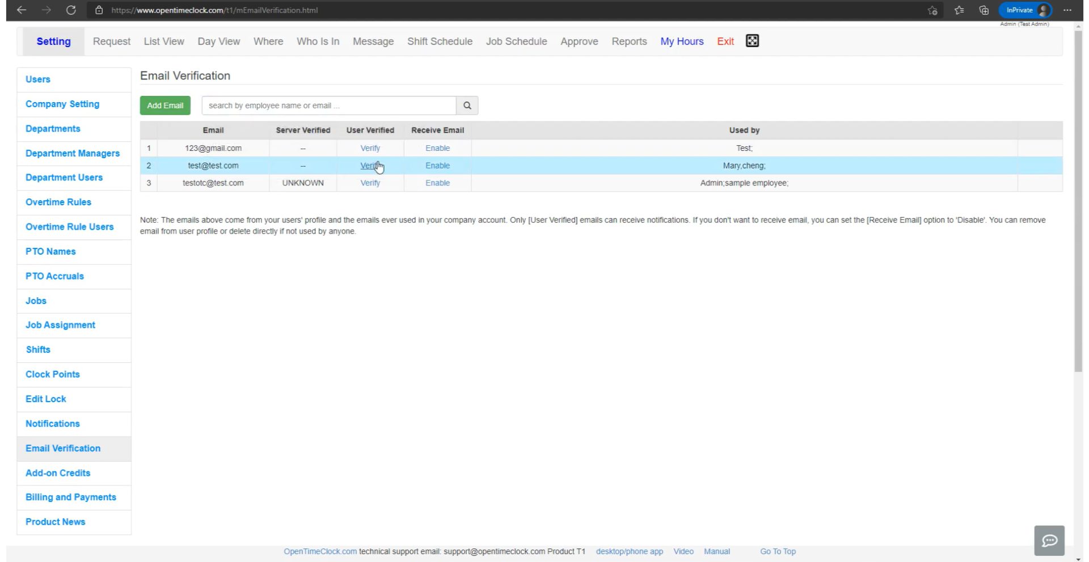Add this page to favorites with the star icon
The height and width of the screenshot is (562, 1089).
pyautogui.click(x=932, y=10)
